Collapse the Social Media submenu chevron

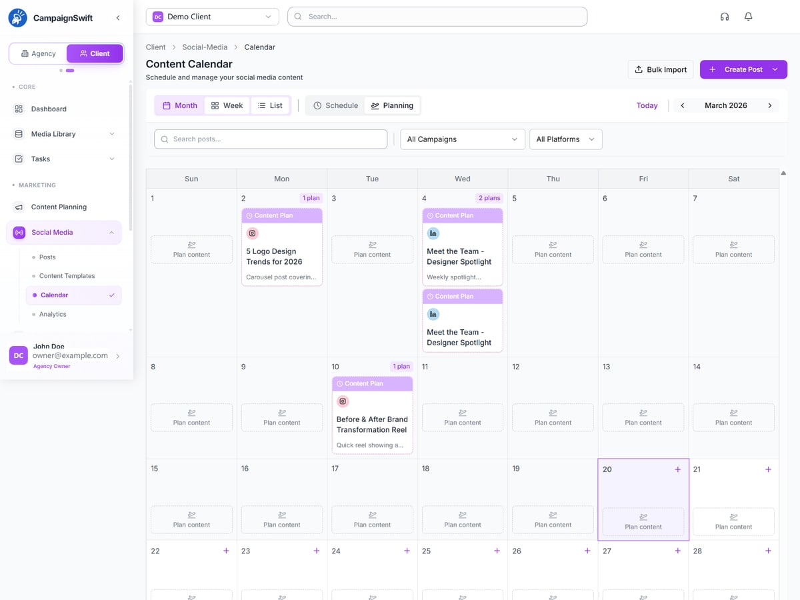pos(111,232)
